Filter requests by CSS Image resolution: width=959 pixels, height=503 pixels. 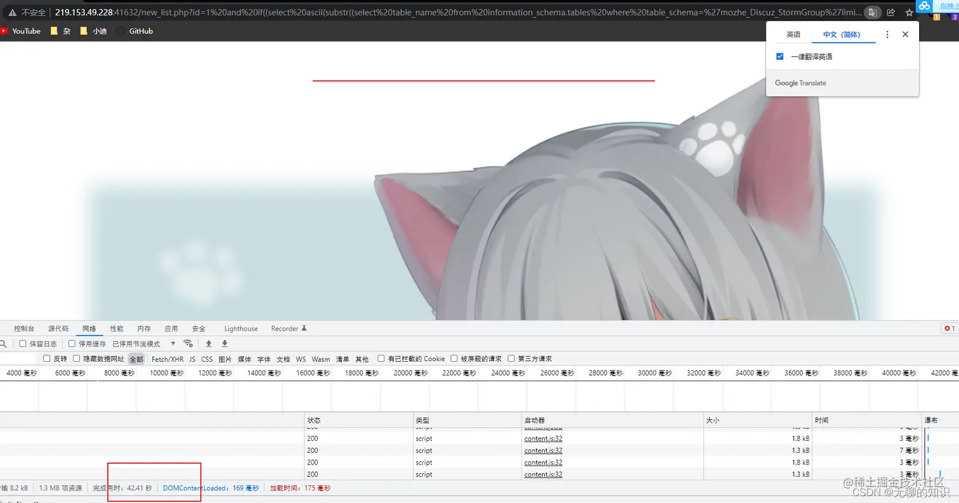click(x=207, y=359)
